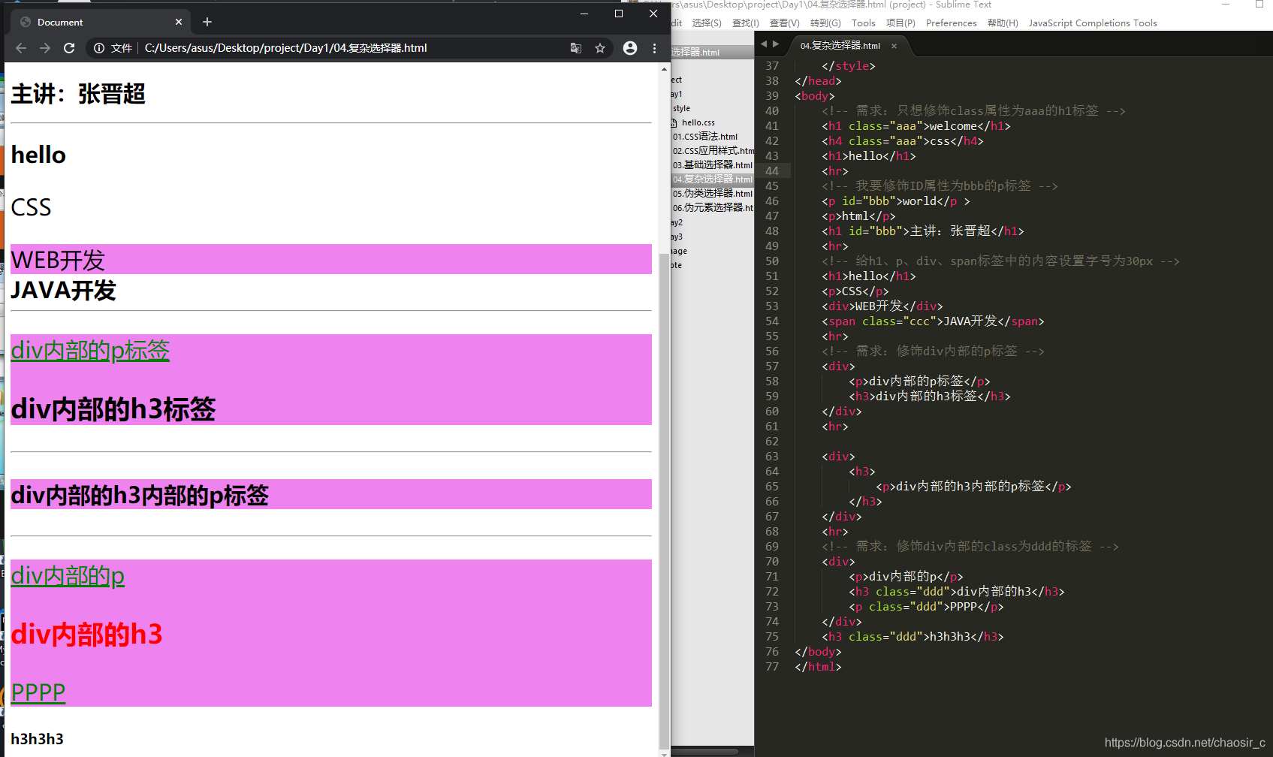
Task: Open site info icon beside 文件
Action: (x=98, y=48)
